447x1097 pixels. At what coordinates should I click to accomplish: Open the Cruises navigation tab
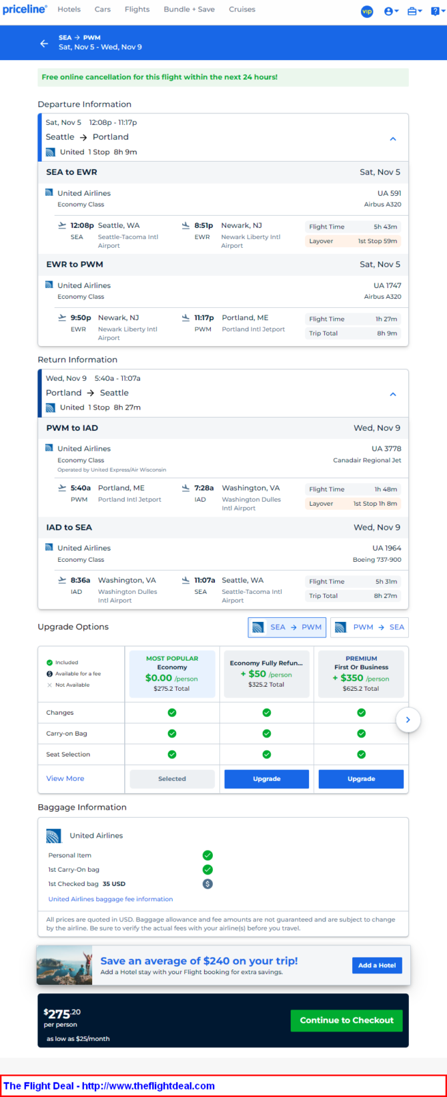click(242, 9)
